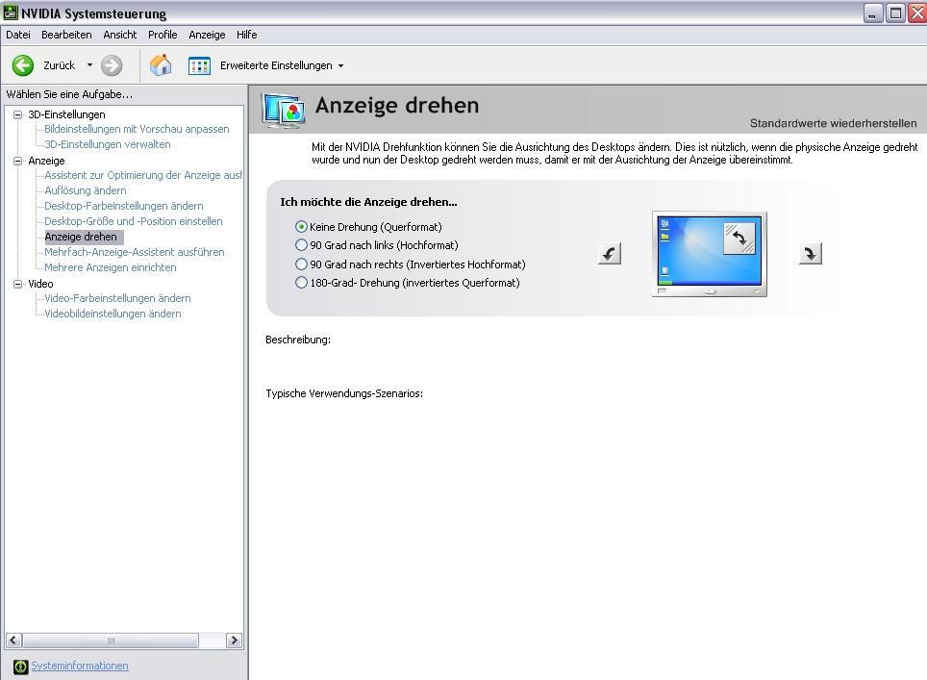This screenshot has height=680, width=927.
Task: Open Bildeinstellungen mit Vorschau anpassen
Action: tap(137, 129)
